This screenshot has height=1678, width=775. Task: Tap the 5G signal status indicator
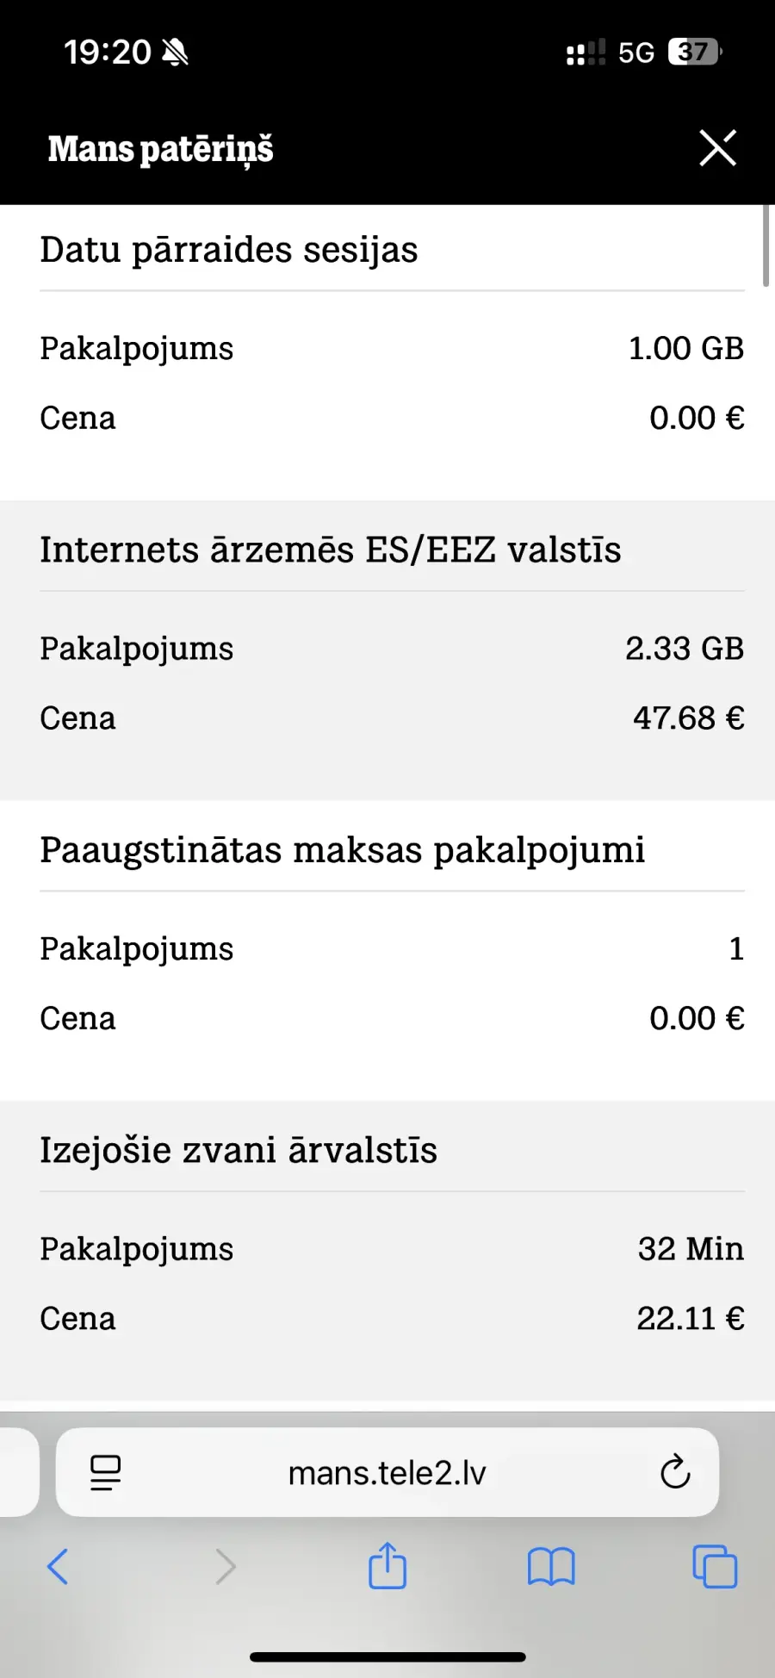(x=635, y=53)
